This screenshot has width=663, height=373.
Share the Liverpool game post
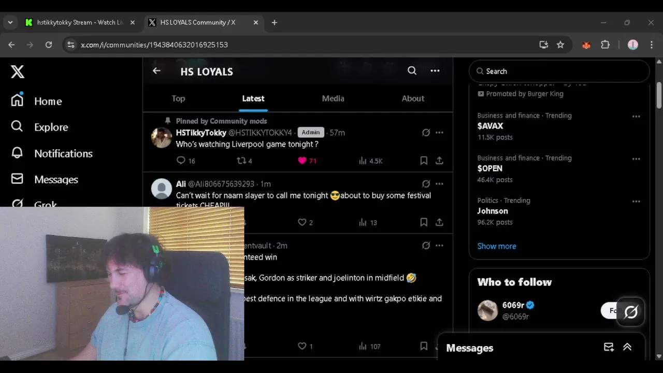coord(439,161)
